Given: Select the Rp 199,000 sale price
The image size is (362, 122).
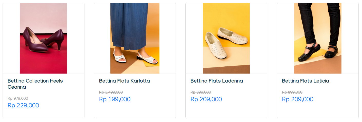Looking at the screenshot, I should [x=115, y=99].
